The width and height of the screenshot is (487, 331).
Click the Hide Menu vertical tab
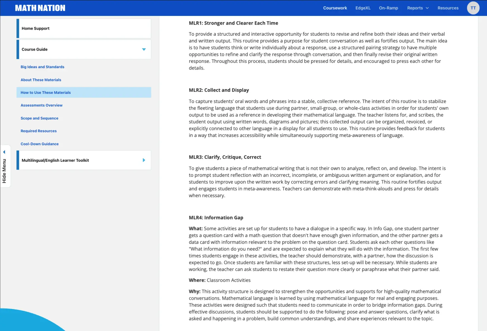pos(4,171)
